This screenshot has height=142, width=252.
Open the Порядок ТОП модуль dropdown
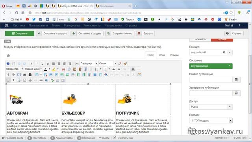coord(211,120)
